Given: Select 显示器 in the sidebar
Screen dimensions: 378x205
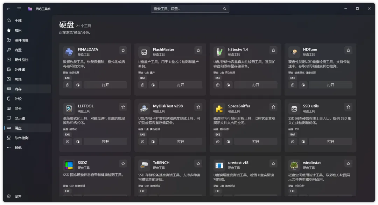Looking at the screenshot, I should 28,118.
